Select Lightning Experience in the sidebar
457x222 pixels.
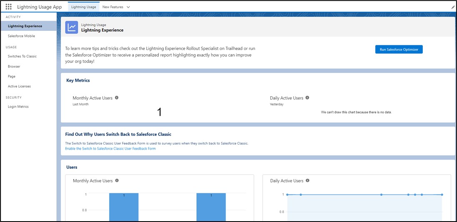pyautogui.click(x=28, y=26)
